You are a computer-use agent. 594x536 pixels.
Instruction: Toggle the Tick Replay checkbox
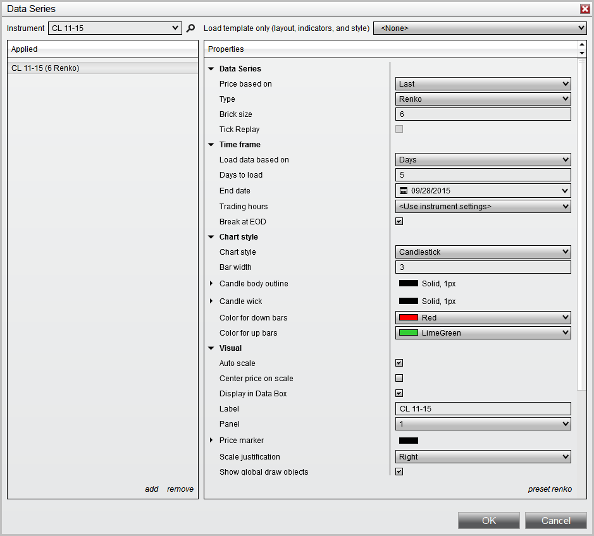pos(399,129)
